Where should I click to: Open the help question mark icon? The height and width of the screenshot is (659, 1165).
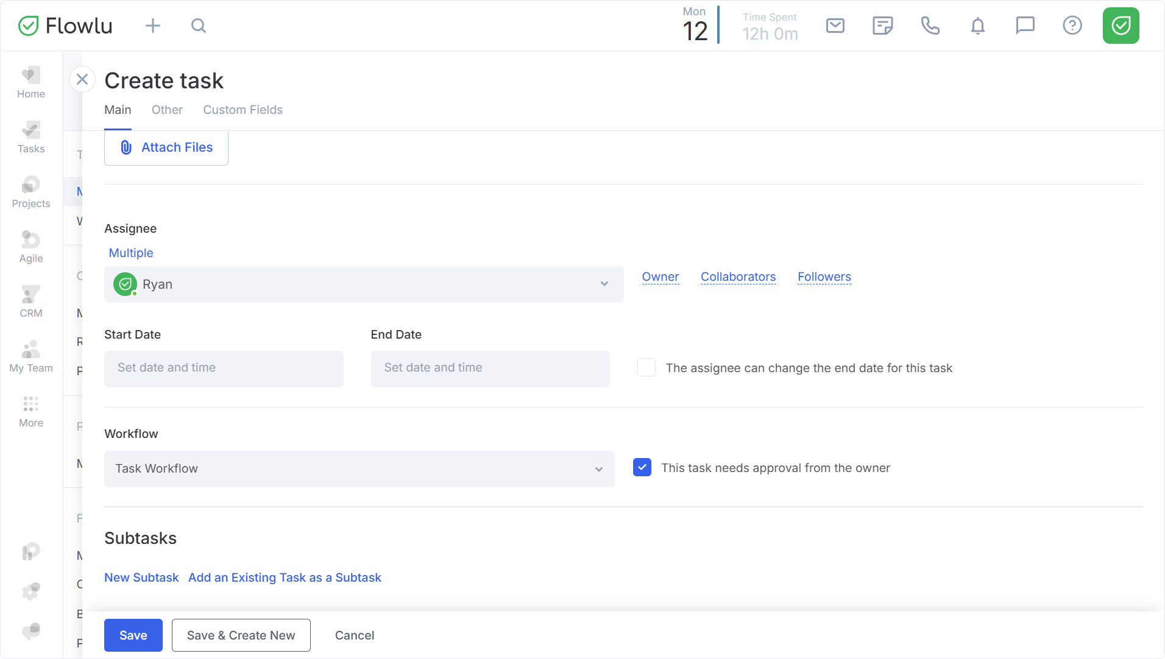[1072, 26]
